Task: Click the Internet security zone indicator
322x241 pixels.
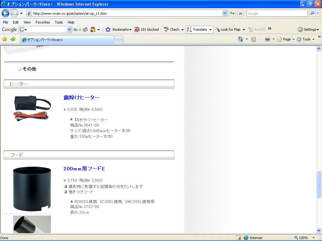Action: [x=253, y=238]
